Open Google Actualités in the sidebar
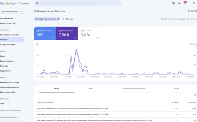This screenshot has height=122, width=197. (8, 45)
